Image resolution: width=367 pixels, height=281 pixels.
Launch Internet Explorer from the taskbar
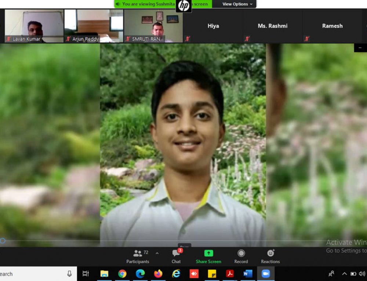176,274
